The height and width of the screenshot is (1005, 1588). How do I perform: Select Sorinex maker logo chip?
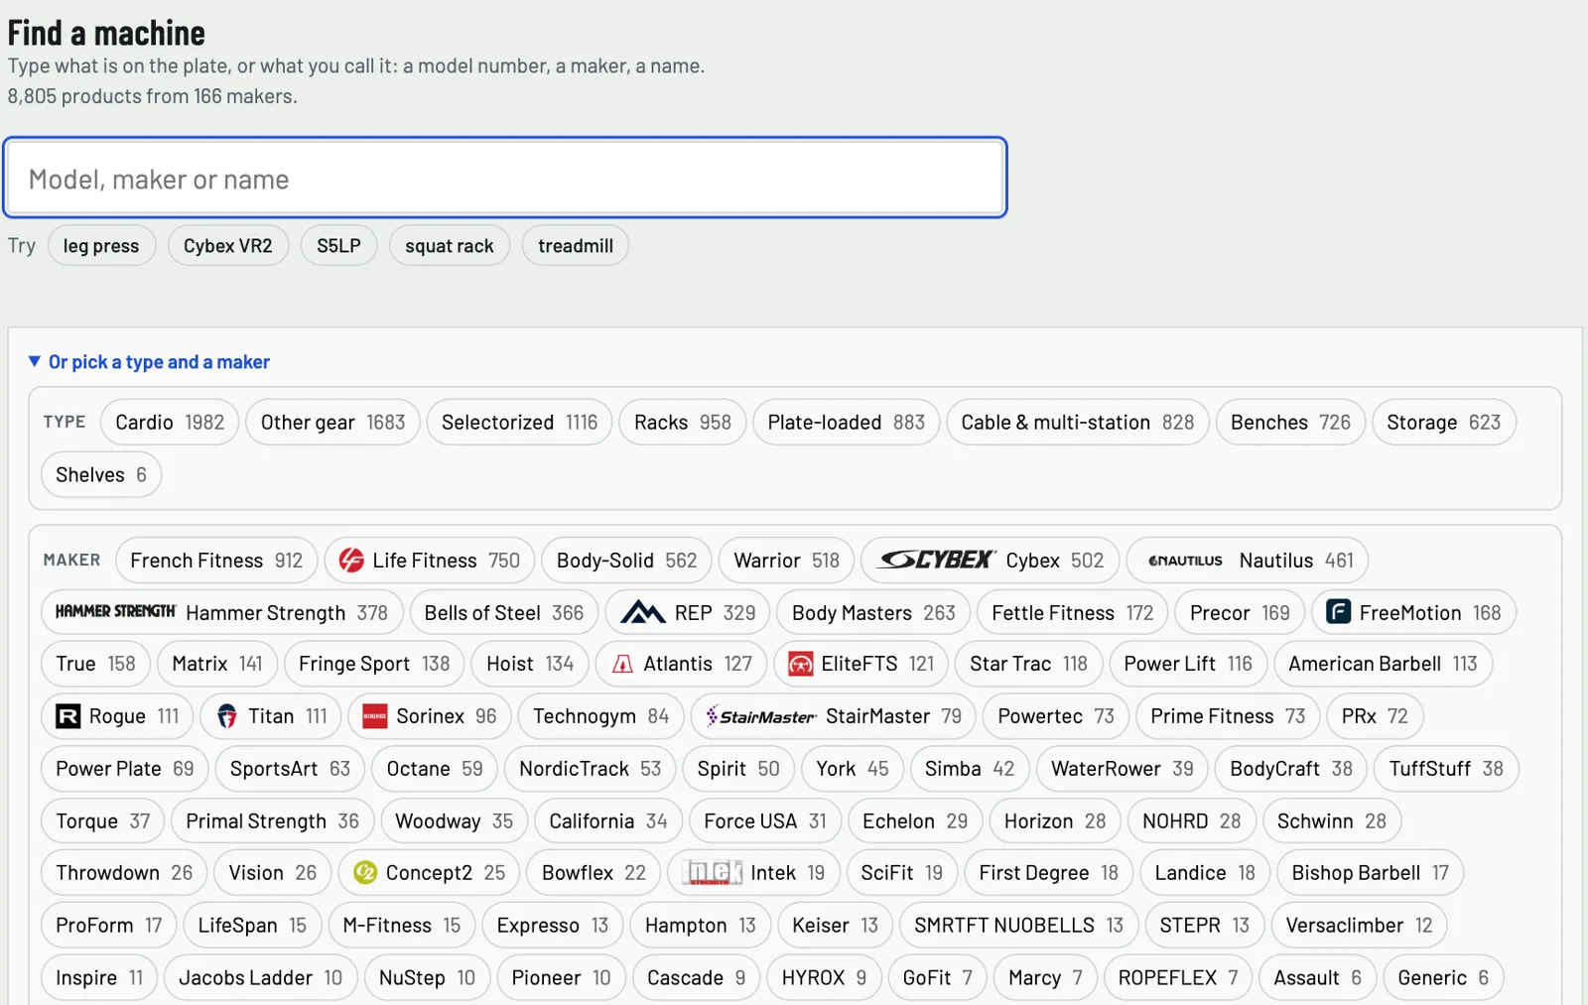(430, 716)
